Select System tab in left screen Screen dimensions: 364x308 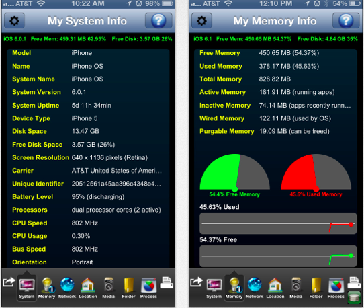(x=27, y=288)
